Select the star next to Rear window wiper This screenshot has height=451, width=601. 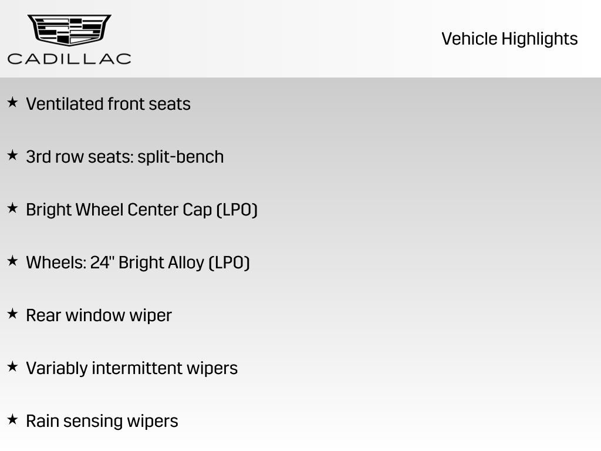[x=12, y=314]
